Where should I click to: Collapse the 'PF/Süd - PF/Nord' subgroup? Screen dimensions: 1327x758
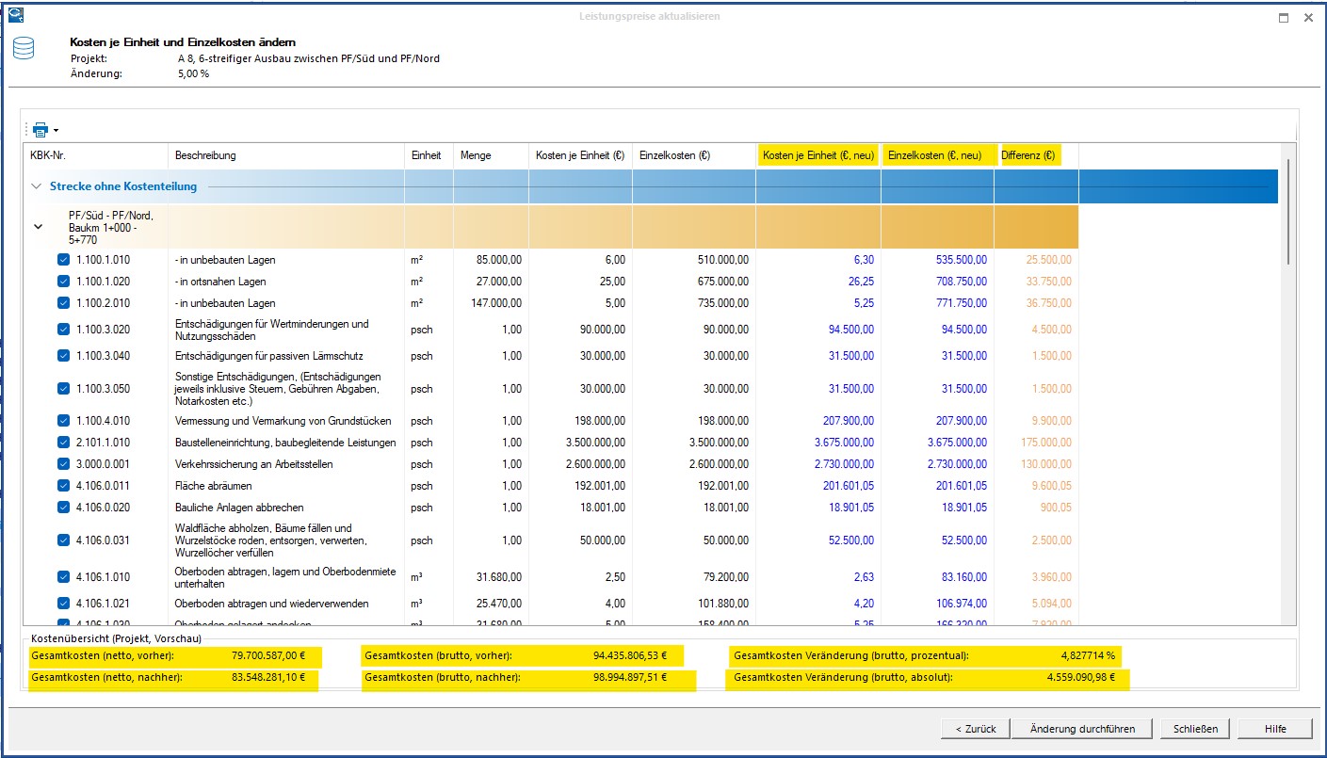pos(39,227)
